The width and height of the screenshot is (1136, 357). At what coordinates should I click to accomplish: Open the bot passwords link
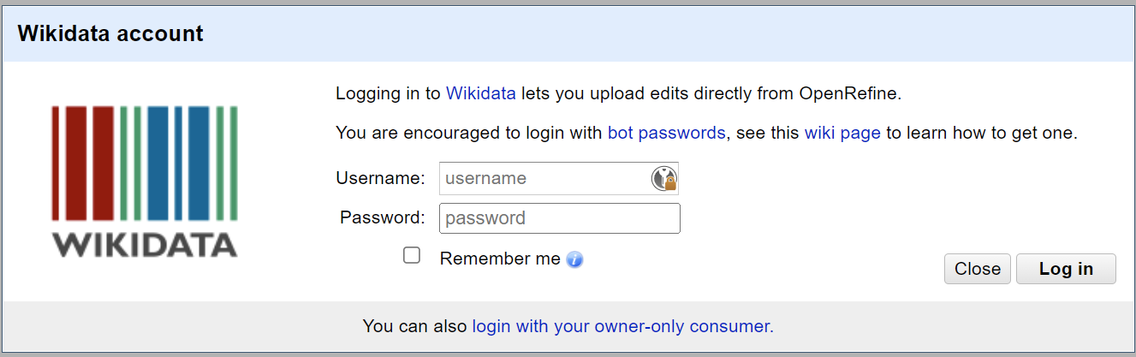coord(667,134)
